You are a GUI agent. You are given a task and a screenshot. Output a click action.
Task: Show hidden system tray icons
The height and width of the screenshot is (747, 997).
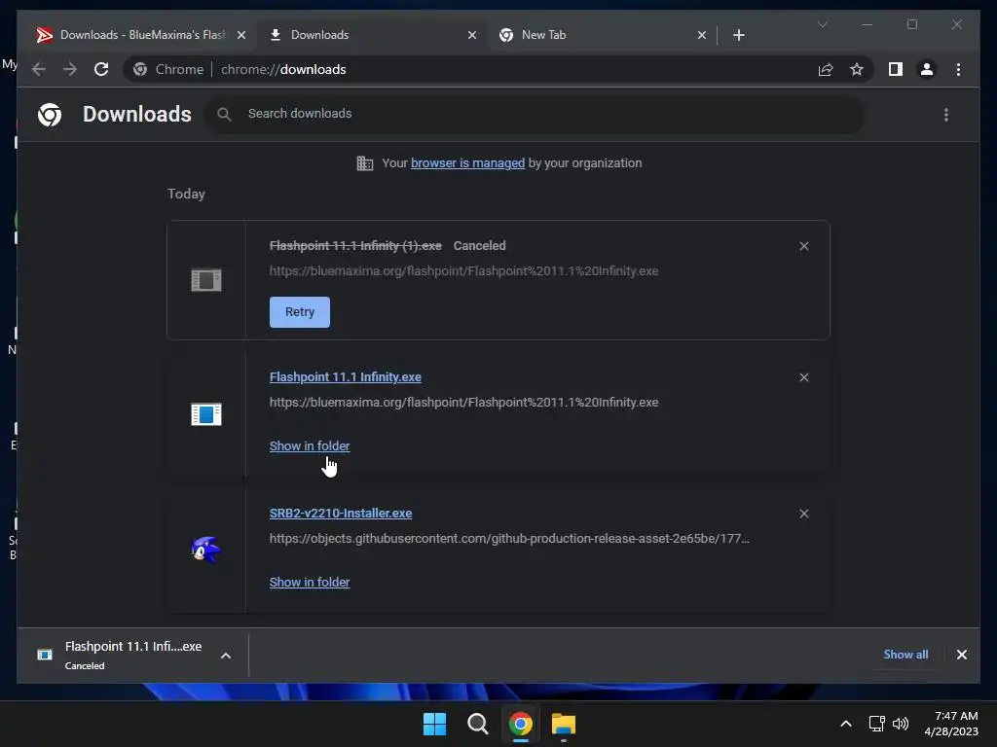tap(846, 724)
